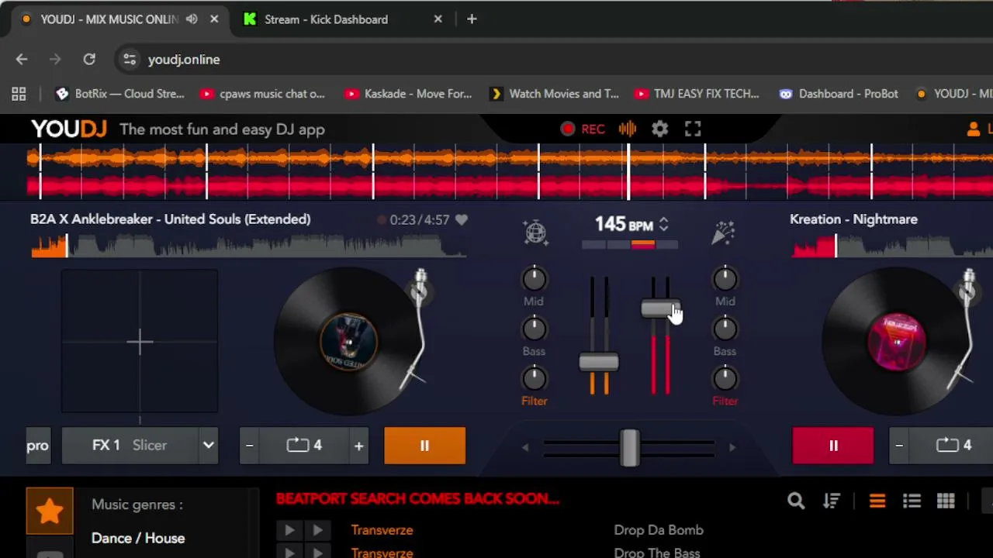This screenshot has height=558, width=993.
Task: Switch to the orange compact list view
Action: point(877,501)
